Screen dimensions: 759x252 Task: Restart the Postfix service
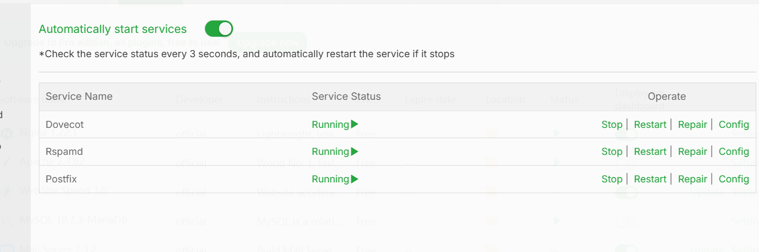(650, 179)
